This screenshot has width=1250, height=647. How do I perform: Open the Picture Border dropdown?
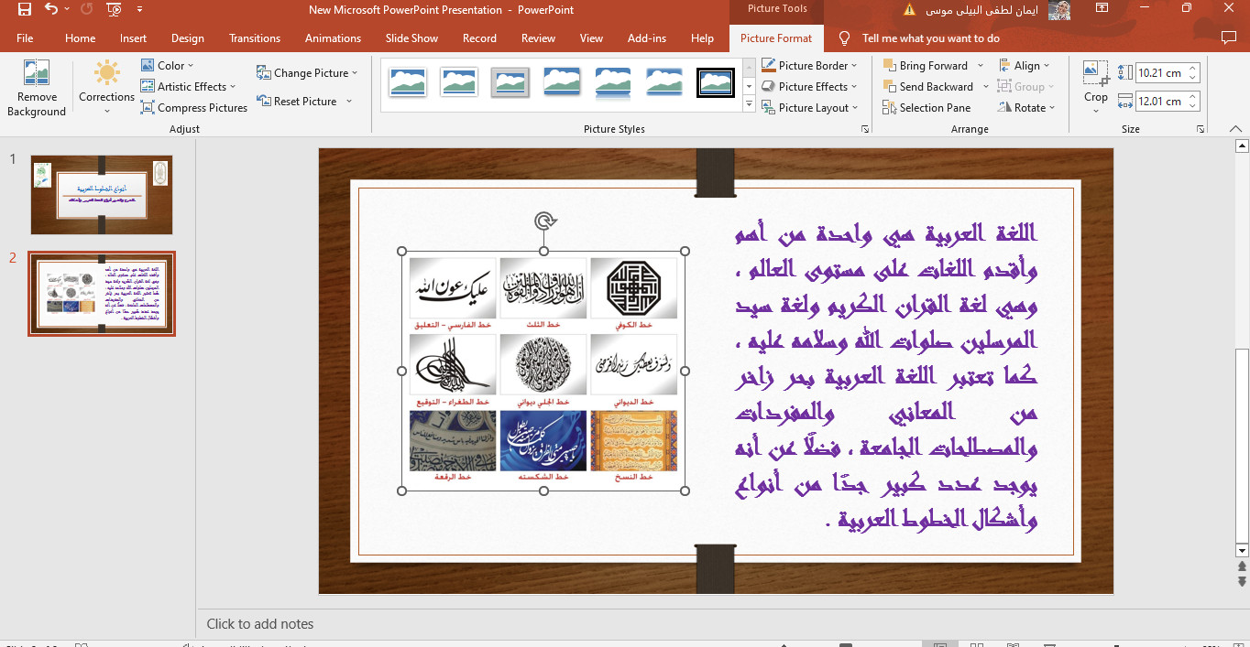[x=810, y=66]
